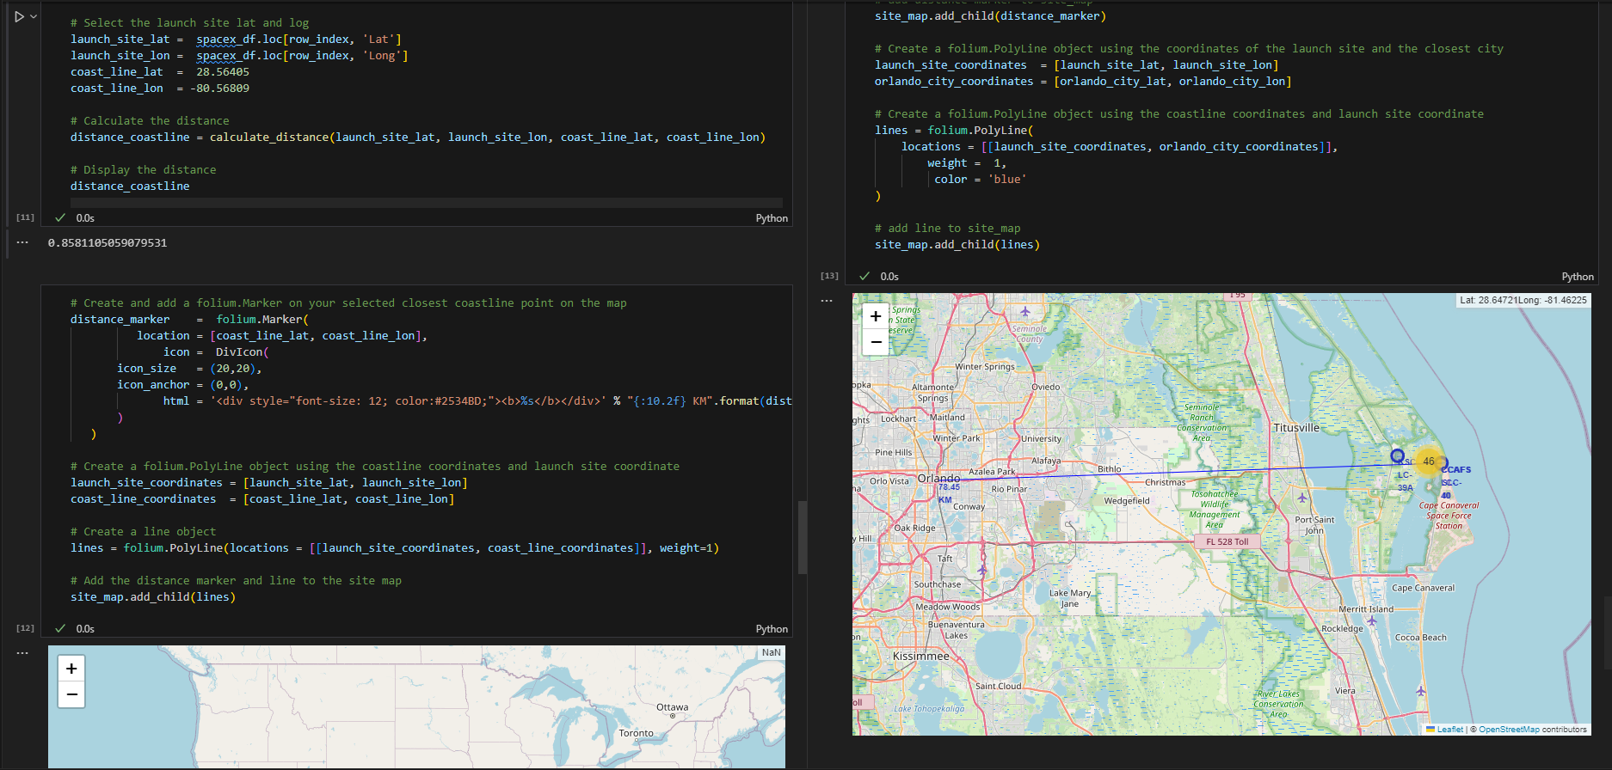Zoom in on the Florida folium map
Image resolution: width=1612 pixels, height=770 pixels.
(876, 316)
